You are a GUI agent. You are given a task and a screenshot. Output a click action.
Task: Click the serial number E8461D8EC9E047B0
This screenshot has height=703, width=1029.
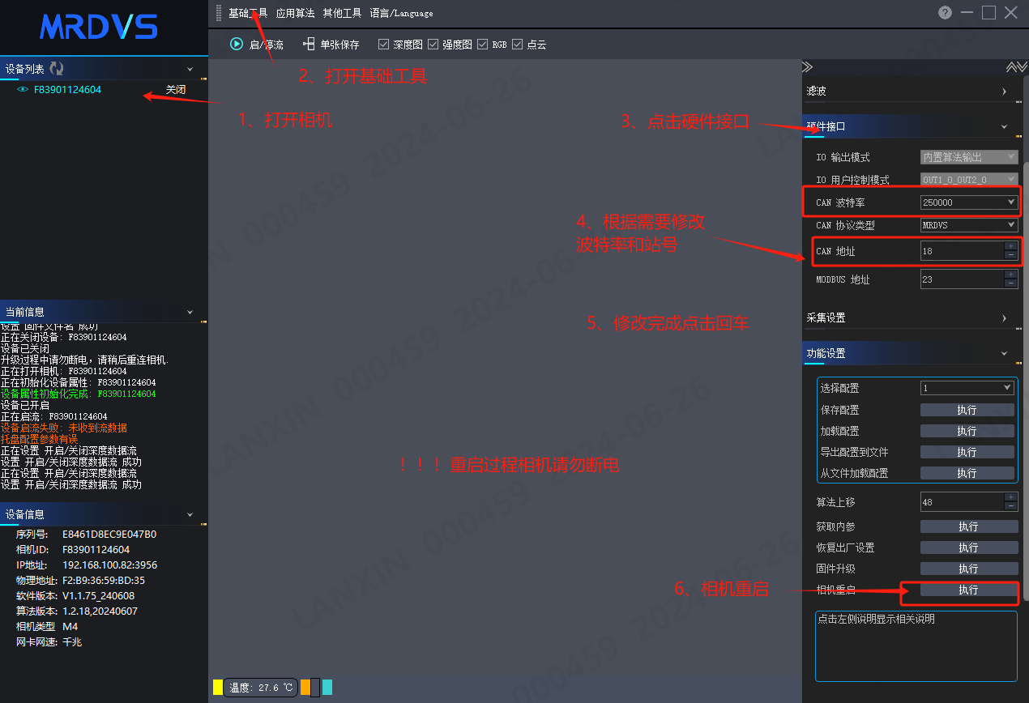click(109, 535)
